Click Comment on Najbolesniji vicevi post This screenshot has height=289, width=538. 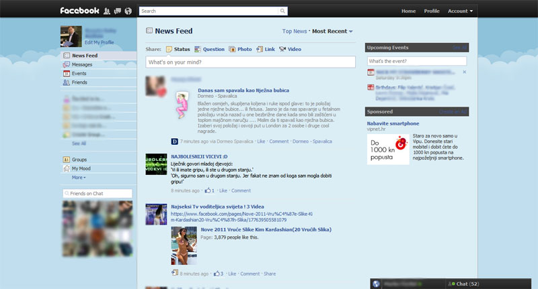(241, 190)
